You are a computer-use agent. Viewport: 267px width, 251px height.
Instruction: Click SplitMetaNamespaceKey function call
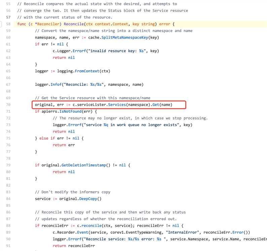tap(125, 37)
